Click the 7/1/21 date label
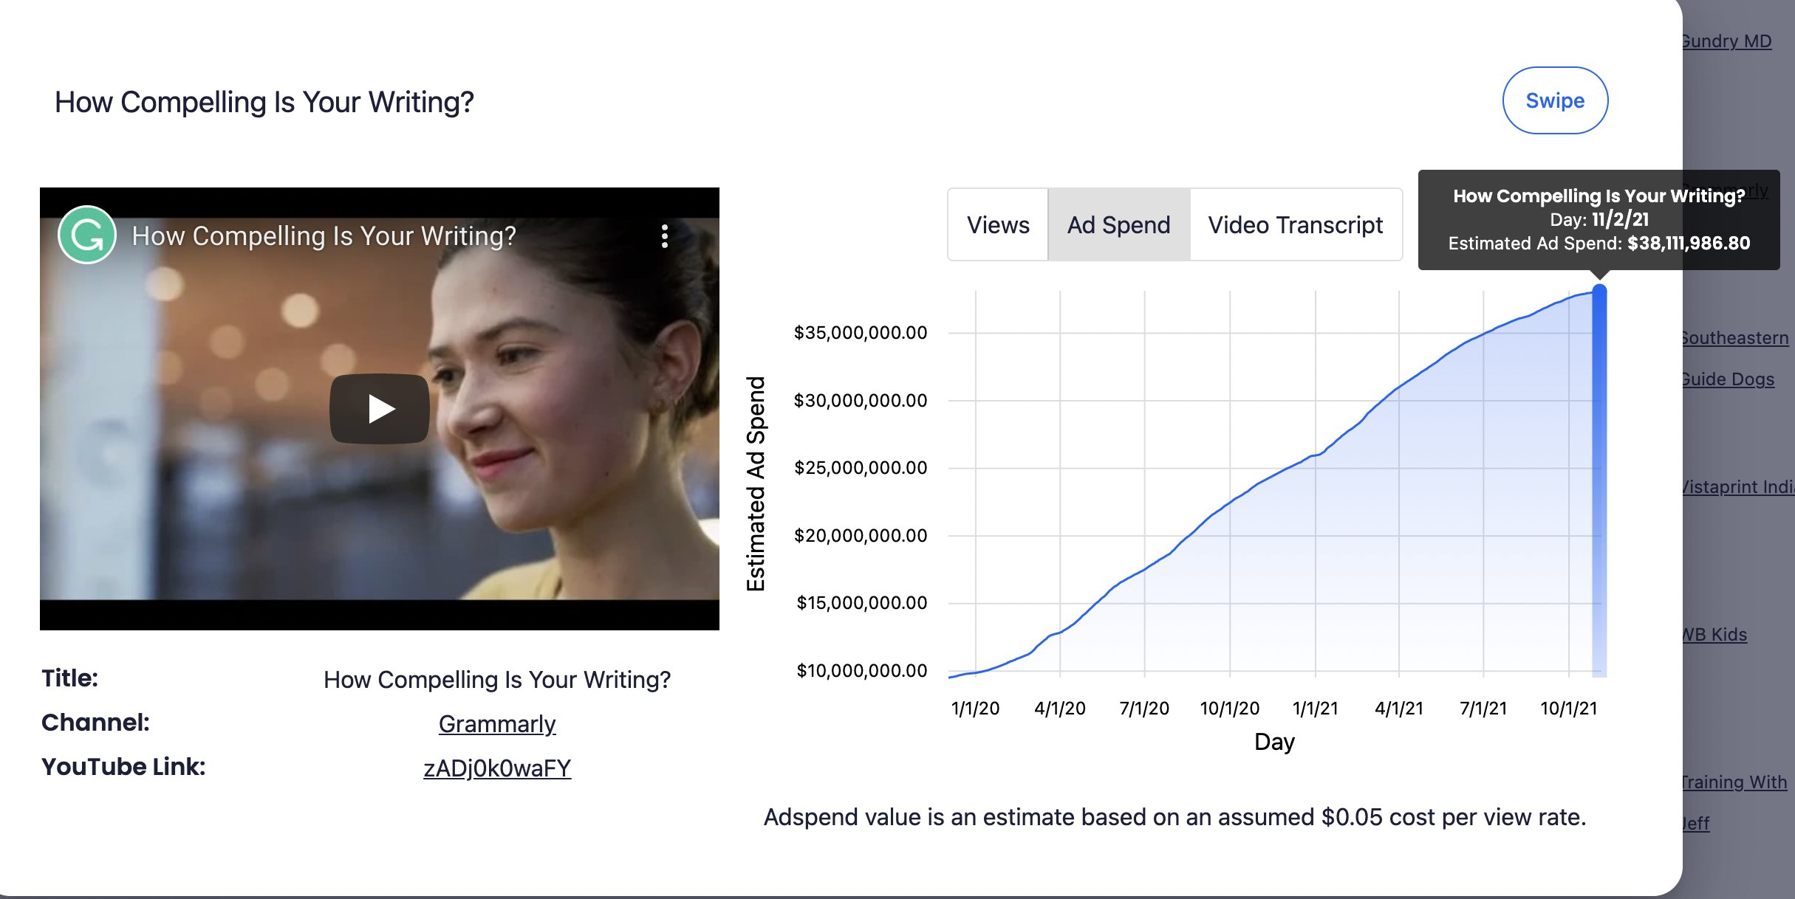Image resolution: width=1795 pixels, height=899 pixels. pos(1483,709)
